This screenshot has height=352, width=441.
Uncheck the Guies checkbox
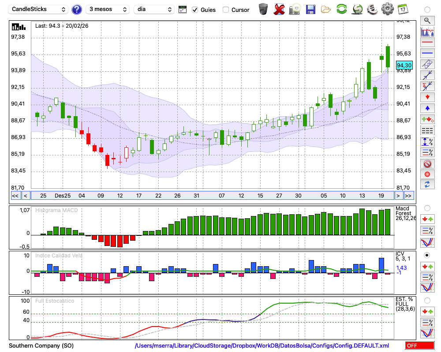pos(195,10)
